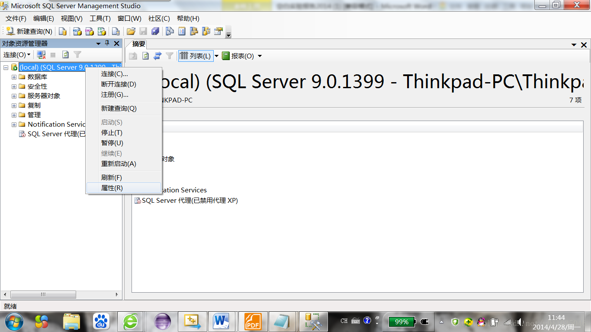Open Microsoft Word from the taskbar
The image size is (591, 332).
221,322
